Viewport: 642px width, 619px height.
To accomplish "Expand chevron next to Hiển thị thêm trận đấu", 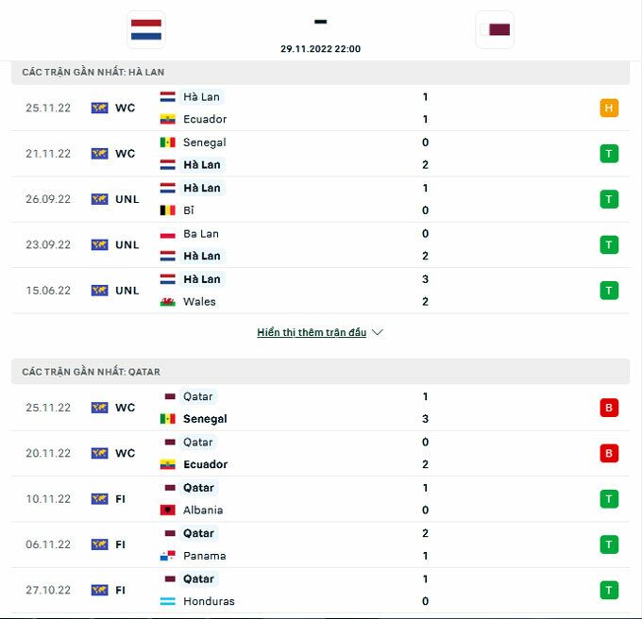I will pyautogui.click(x=378, y=333).
